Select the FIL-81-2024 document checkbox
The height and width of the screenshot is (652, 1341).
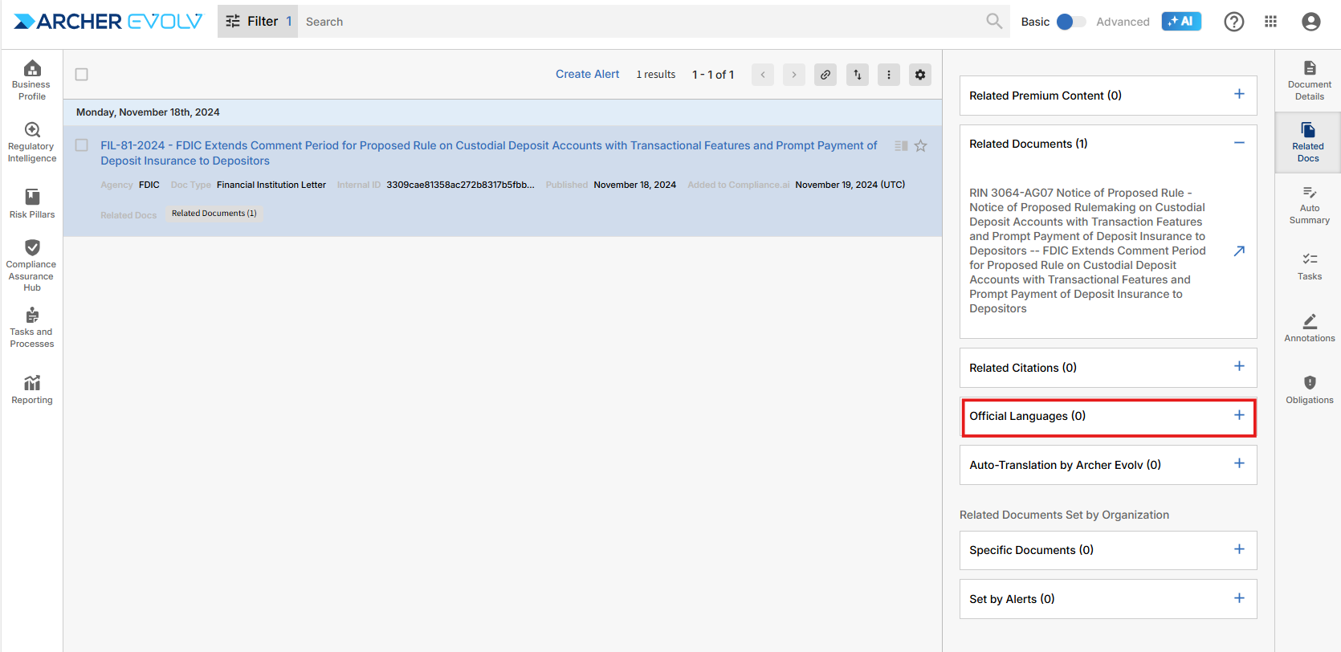[x=81, y=145]
